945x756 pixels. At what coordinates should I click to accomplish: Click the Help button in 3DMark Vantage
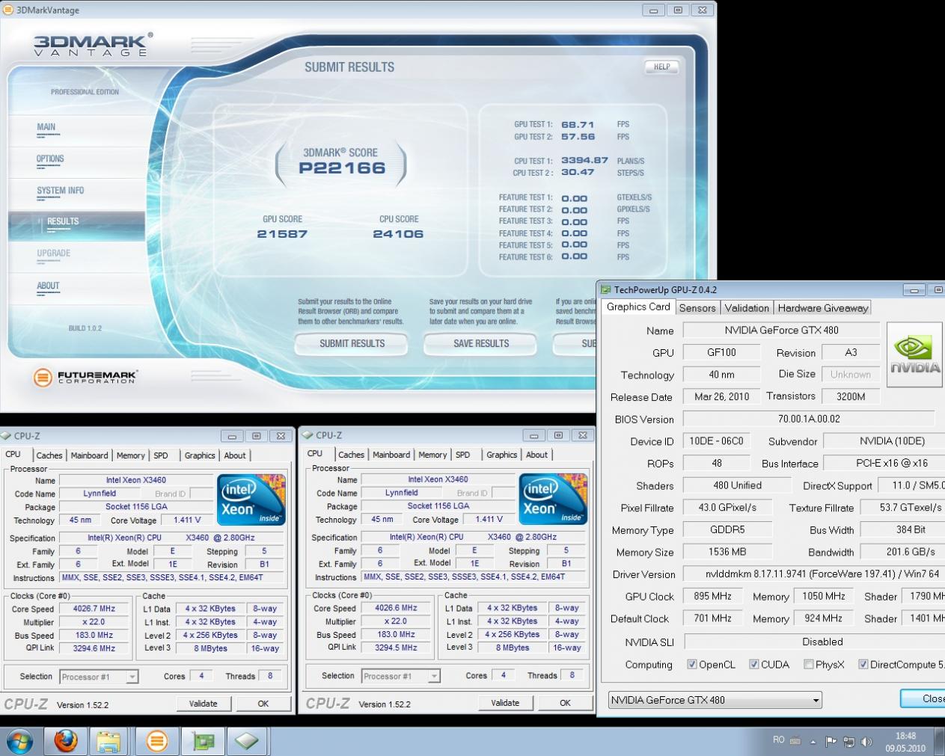[662, 67]
